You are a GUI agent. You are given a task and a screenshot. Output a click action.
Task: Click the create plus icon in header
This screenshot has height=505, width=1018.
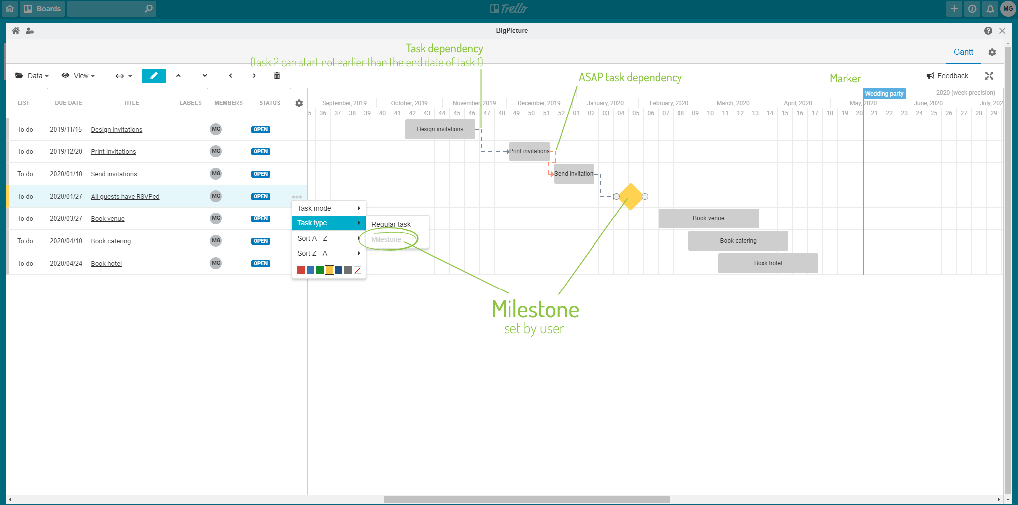click(954, 9)
